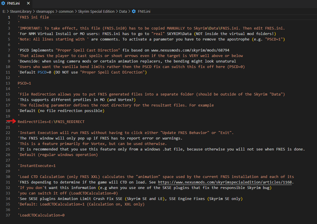Click the gear icon on FNIS.ini tab
The width and height of the screenshot is (317, 224).
coord(3,3)
